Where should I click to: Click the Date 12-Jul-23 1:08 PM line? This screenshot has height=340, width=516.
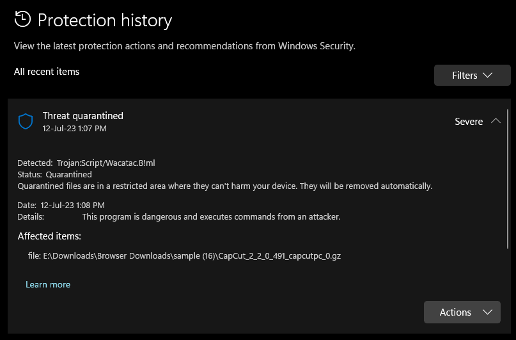[61, 206]
